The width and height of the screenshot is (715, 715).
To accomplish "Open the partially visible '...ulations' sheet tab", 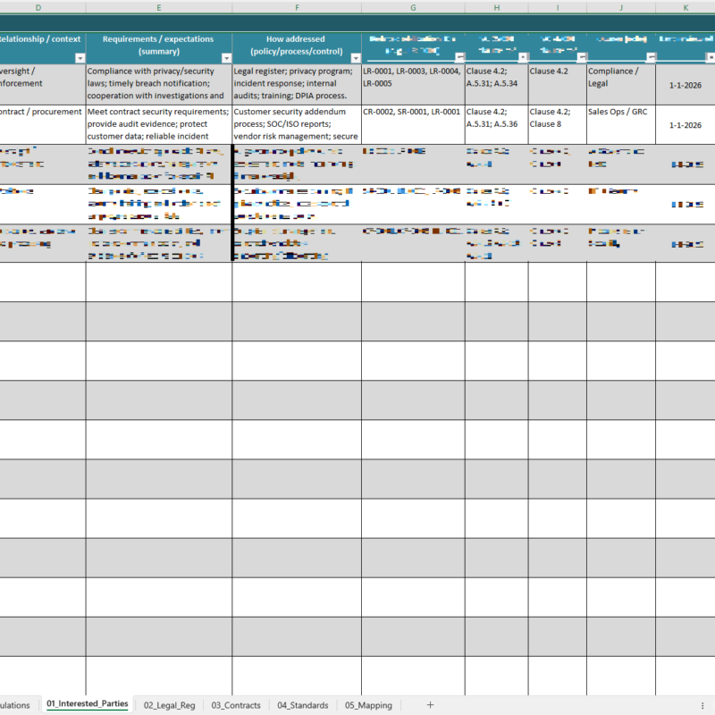I will [18, 704].
